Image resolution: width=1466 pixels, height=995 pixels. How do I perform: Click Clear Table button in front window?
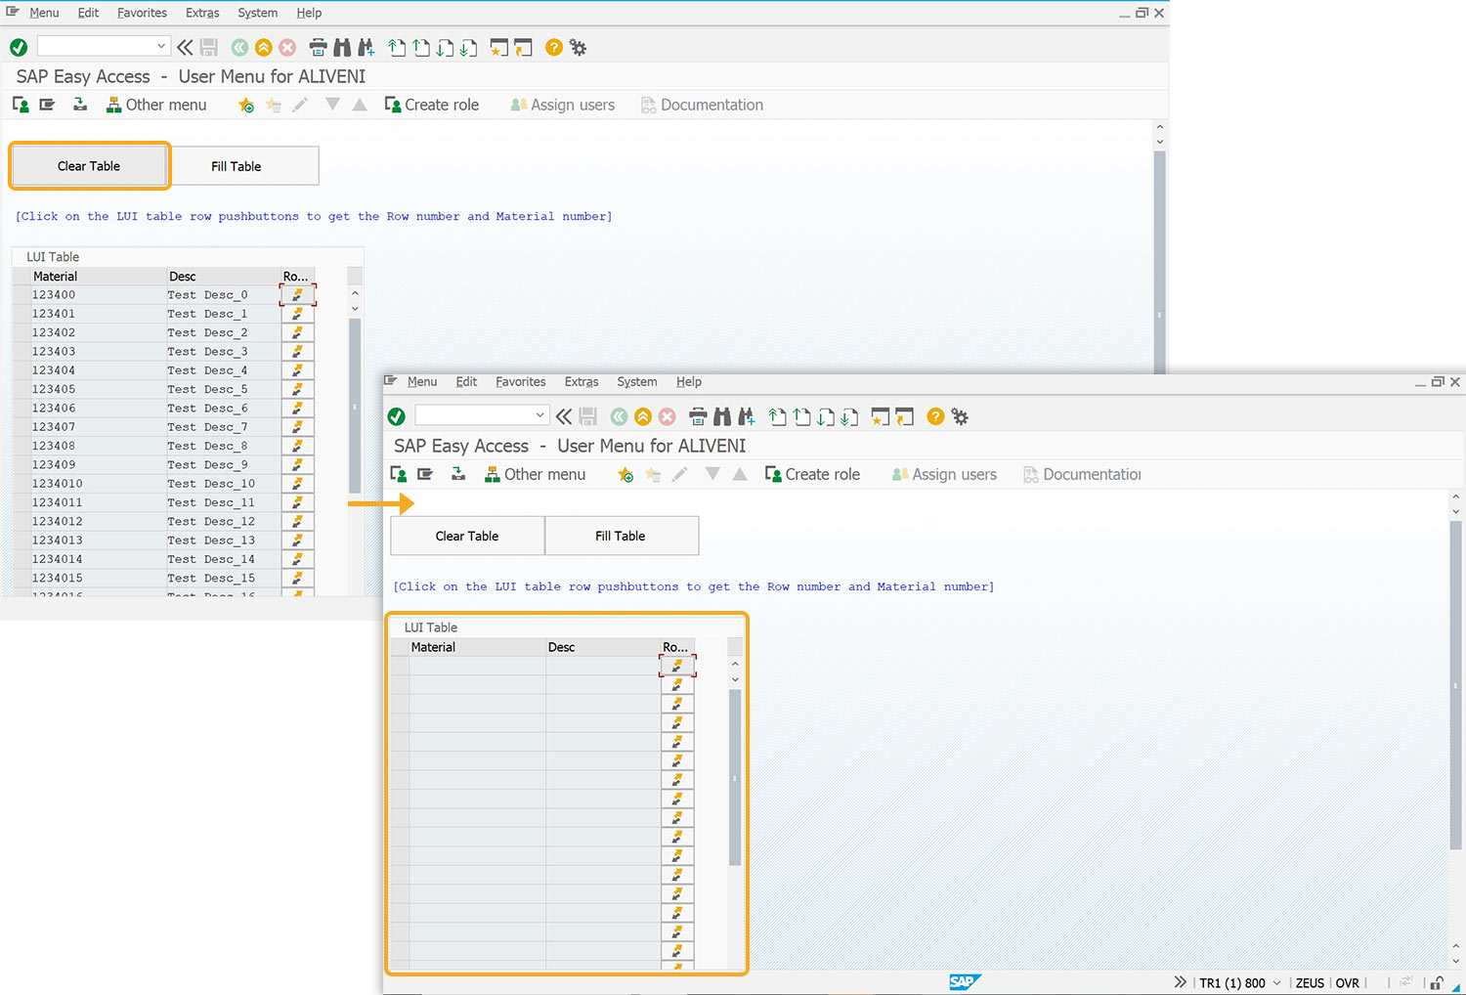coord(467,536)
